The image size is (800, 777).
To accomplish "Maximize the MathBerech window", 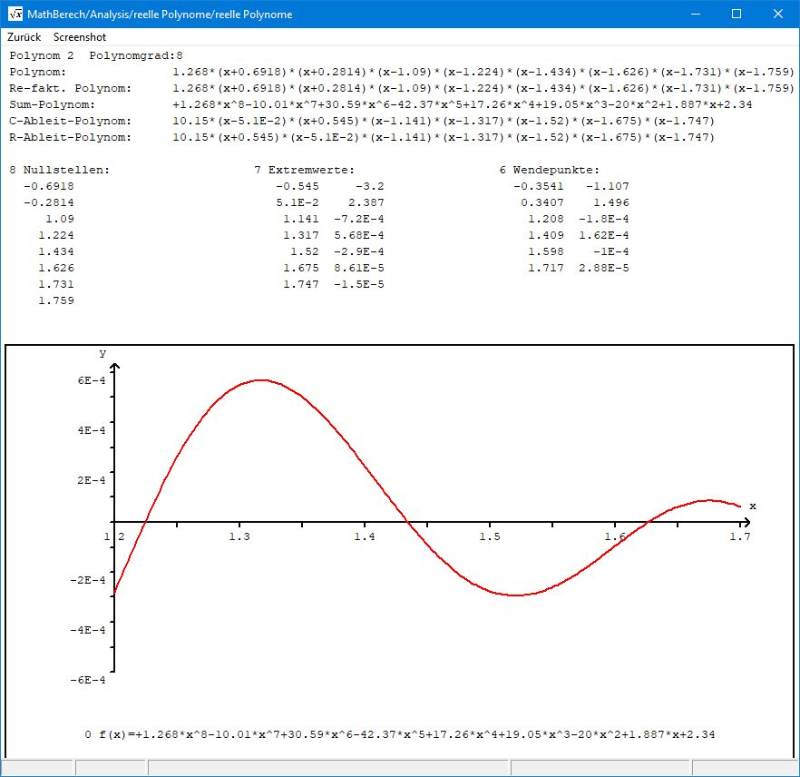I will (x=737, y=15).
